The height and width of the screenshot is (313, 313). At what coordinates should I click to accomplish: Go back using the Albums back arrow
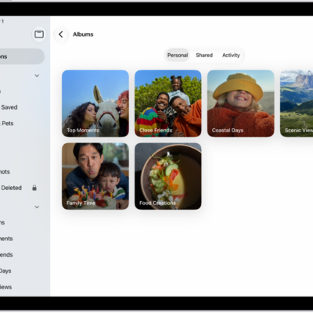pyautogui.click(x=61, y=34)
